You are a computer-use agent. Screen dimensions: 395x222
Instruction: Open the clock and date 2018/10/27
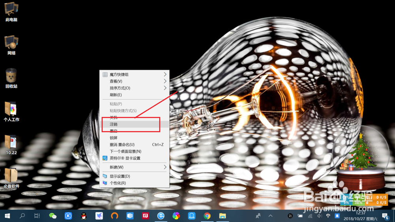point(361,216)
